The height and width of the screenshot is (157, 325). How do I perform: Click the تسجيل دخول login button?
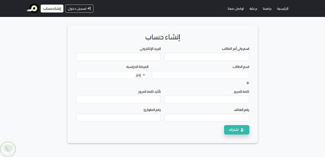pos(79,8)
